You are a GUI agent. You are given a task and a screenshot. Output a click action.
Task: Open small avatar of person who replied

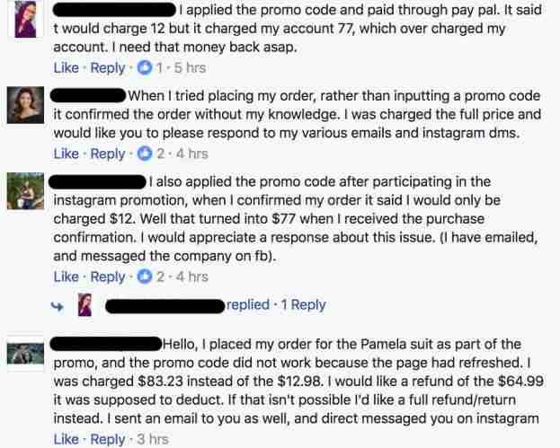pos(85,304)
